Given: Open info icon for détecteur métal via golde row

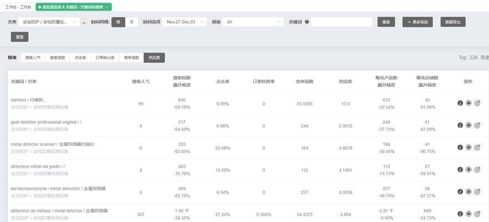Looking at the screenshot, I should [460, 170].
